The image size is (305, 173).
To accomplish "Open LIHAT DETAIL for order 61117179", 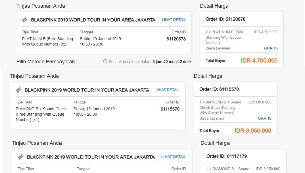I will 173,157.
